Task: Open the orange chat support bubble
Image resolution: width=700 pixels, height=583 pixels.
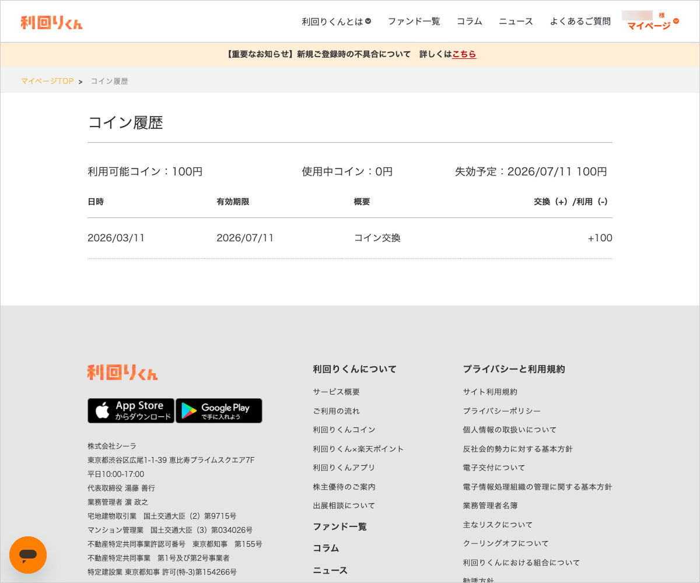Action: pyautogui.click(x=28, y=554)
